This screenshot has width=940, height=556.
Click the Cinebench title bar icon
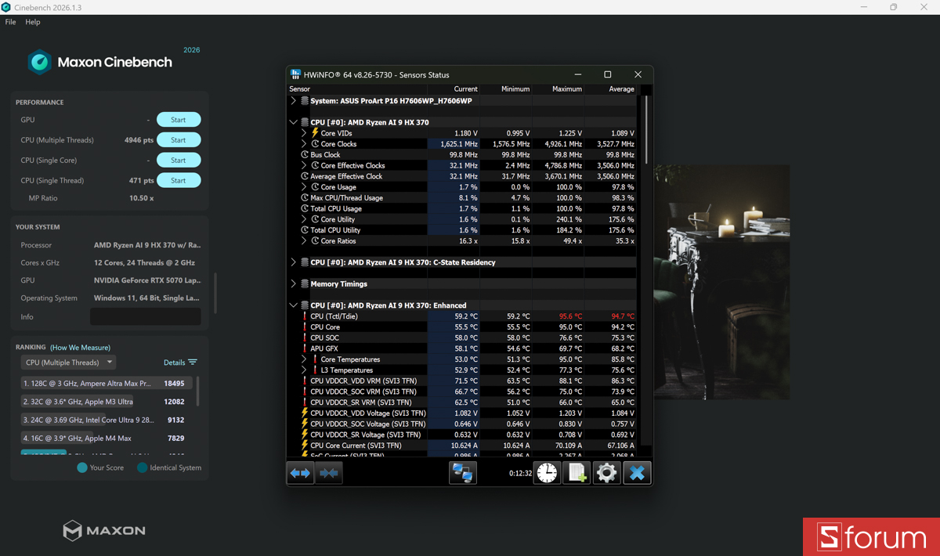[x=6, y=7]
